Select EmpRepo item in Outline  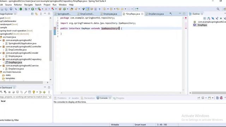202,25
